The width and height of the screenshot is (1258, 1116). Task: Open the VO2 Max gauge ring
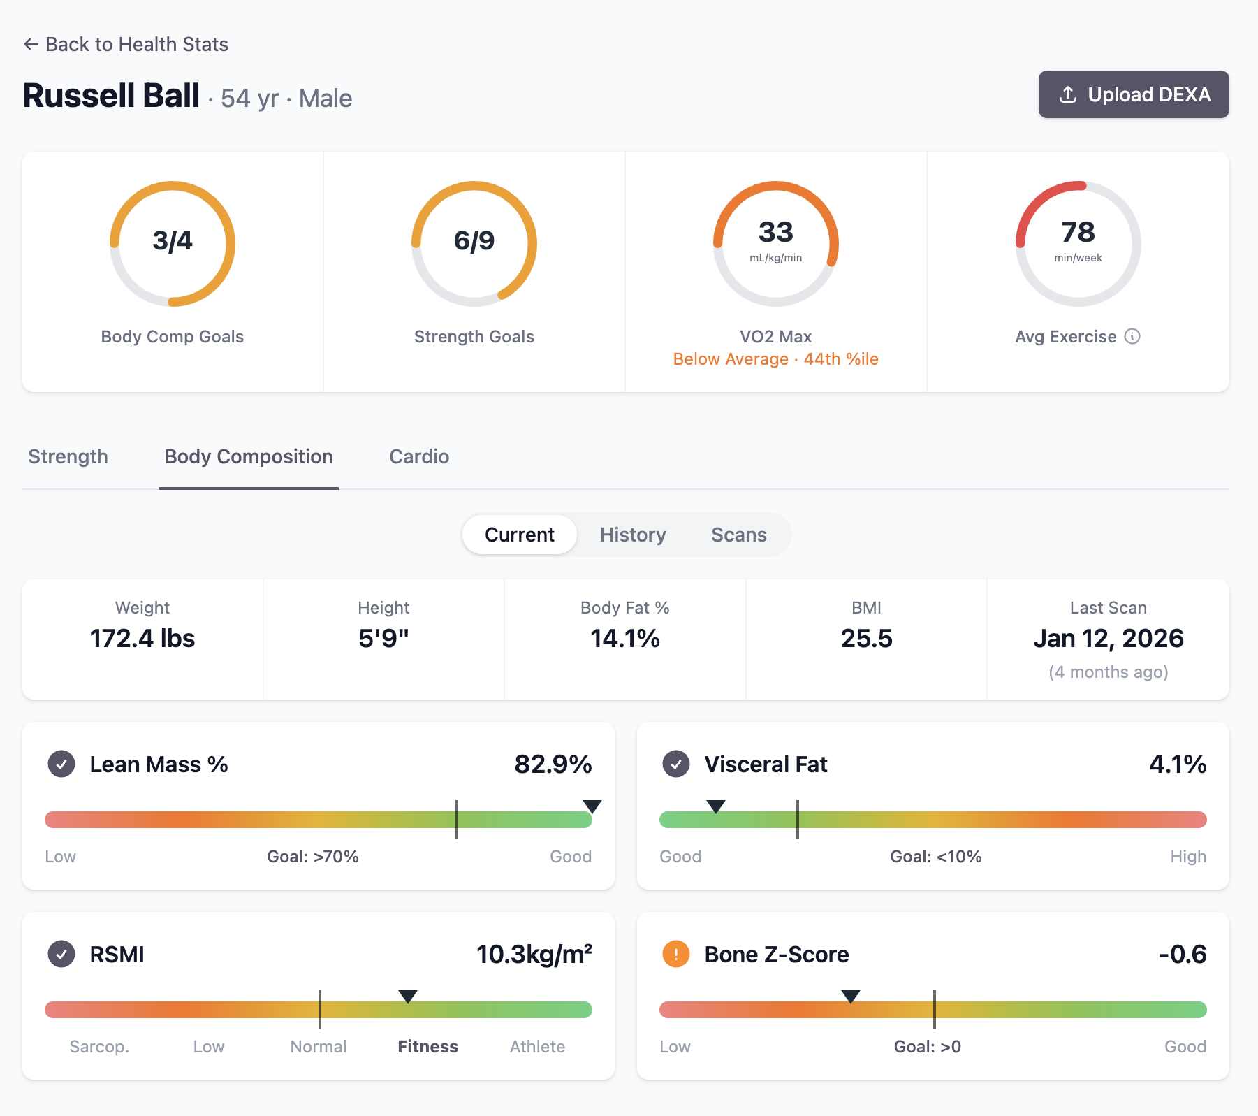click(x=775, y=244)
